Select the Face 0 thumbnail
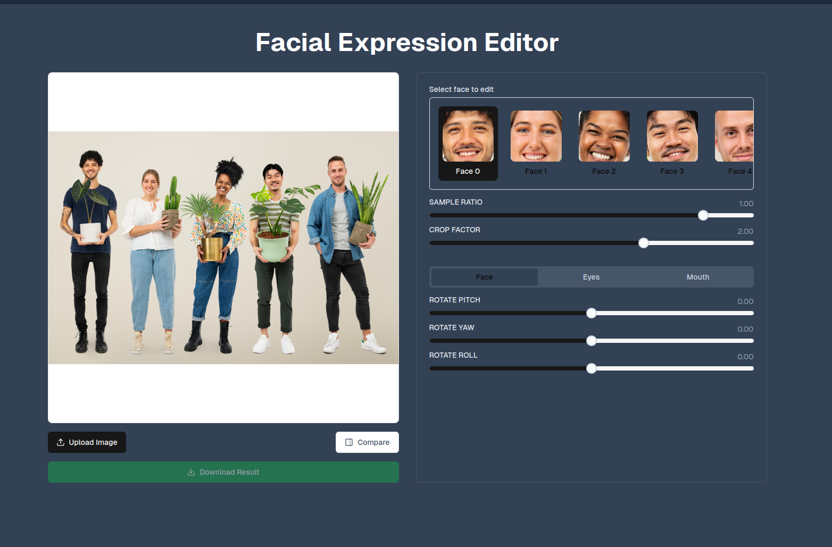 (468, 144)
